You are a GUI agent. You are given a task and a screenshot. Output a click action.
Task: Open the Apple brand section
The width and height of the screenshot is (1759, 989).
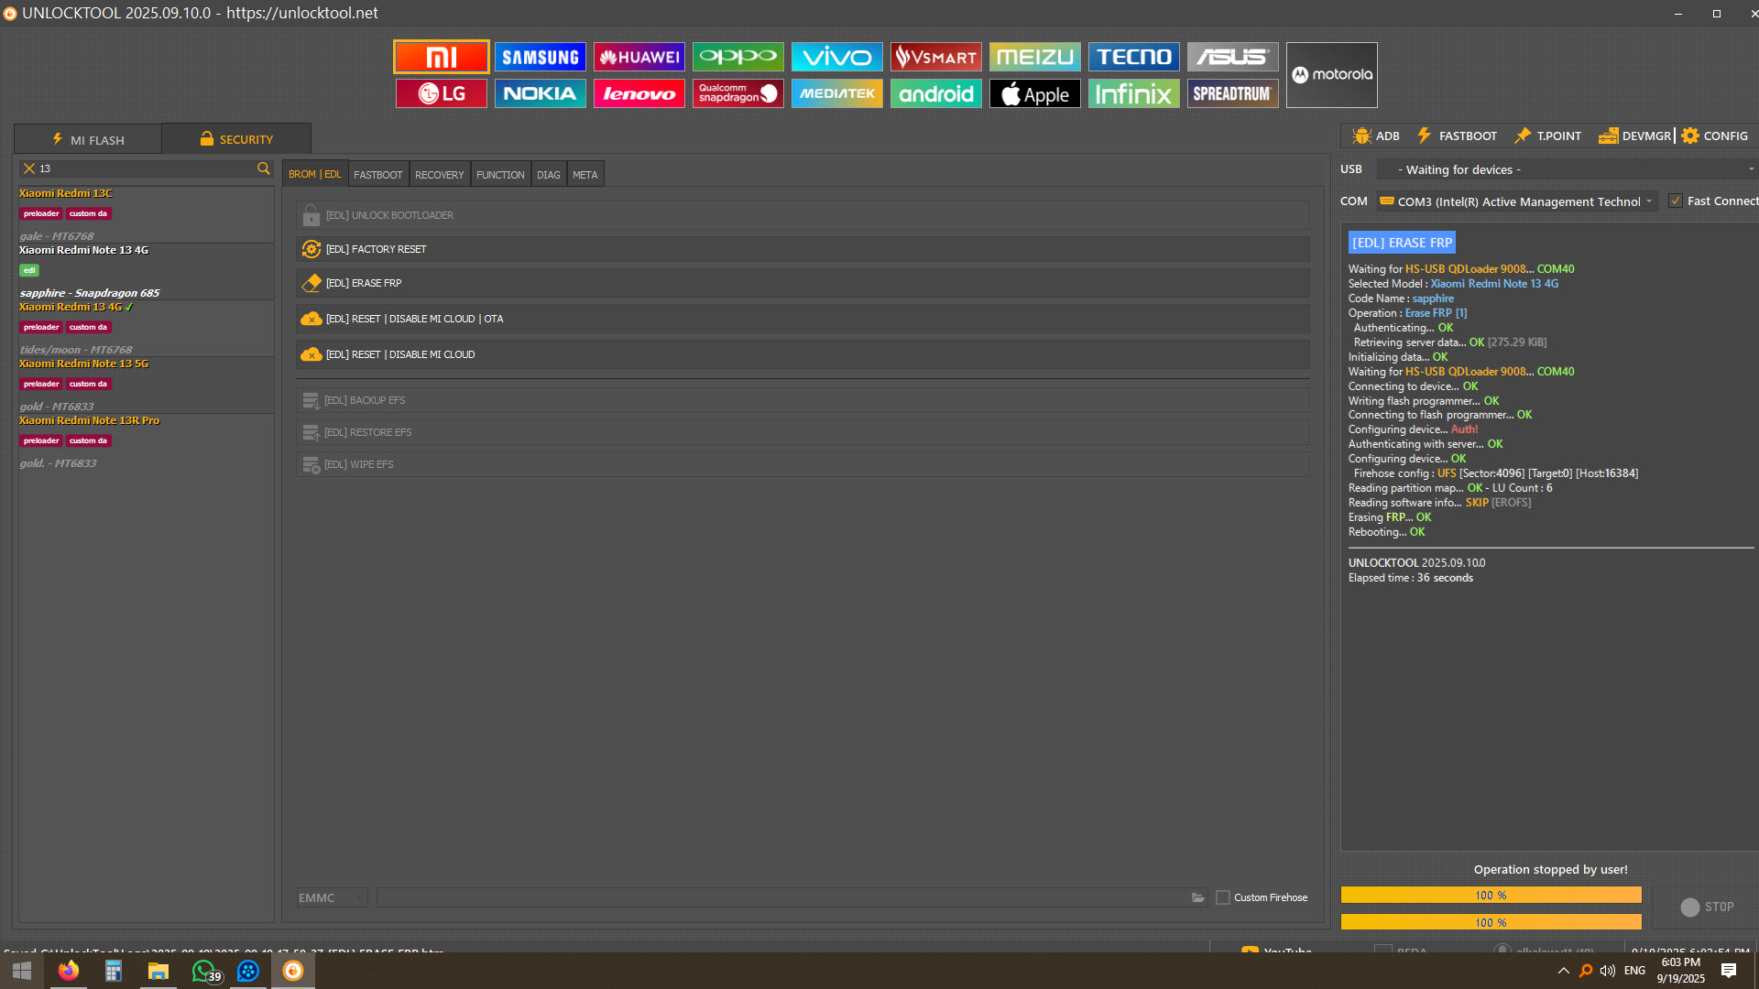tap(1035, 93)
